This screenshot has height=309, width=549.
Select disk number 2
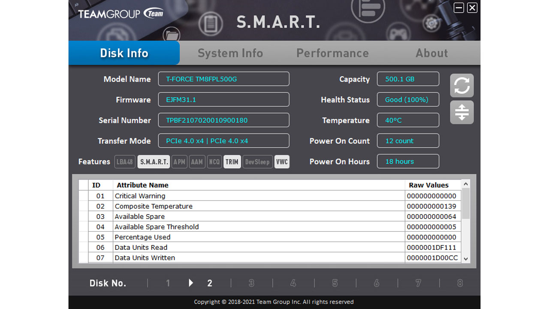click(210, 283)
